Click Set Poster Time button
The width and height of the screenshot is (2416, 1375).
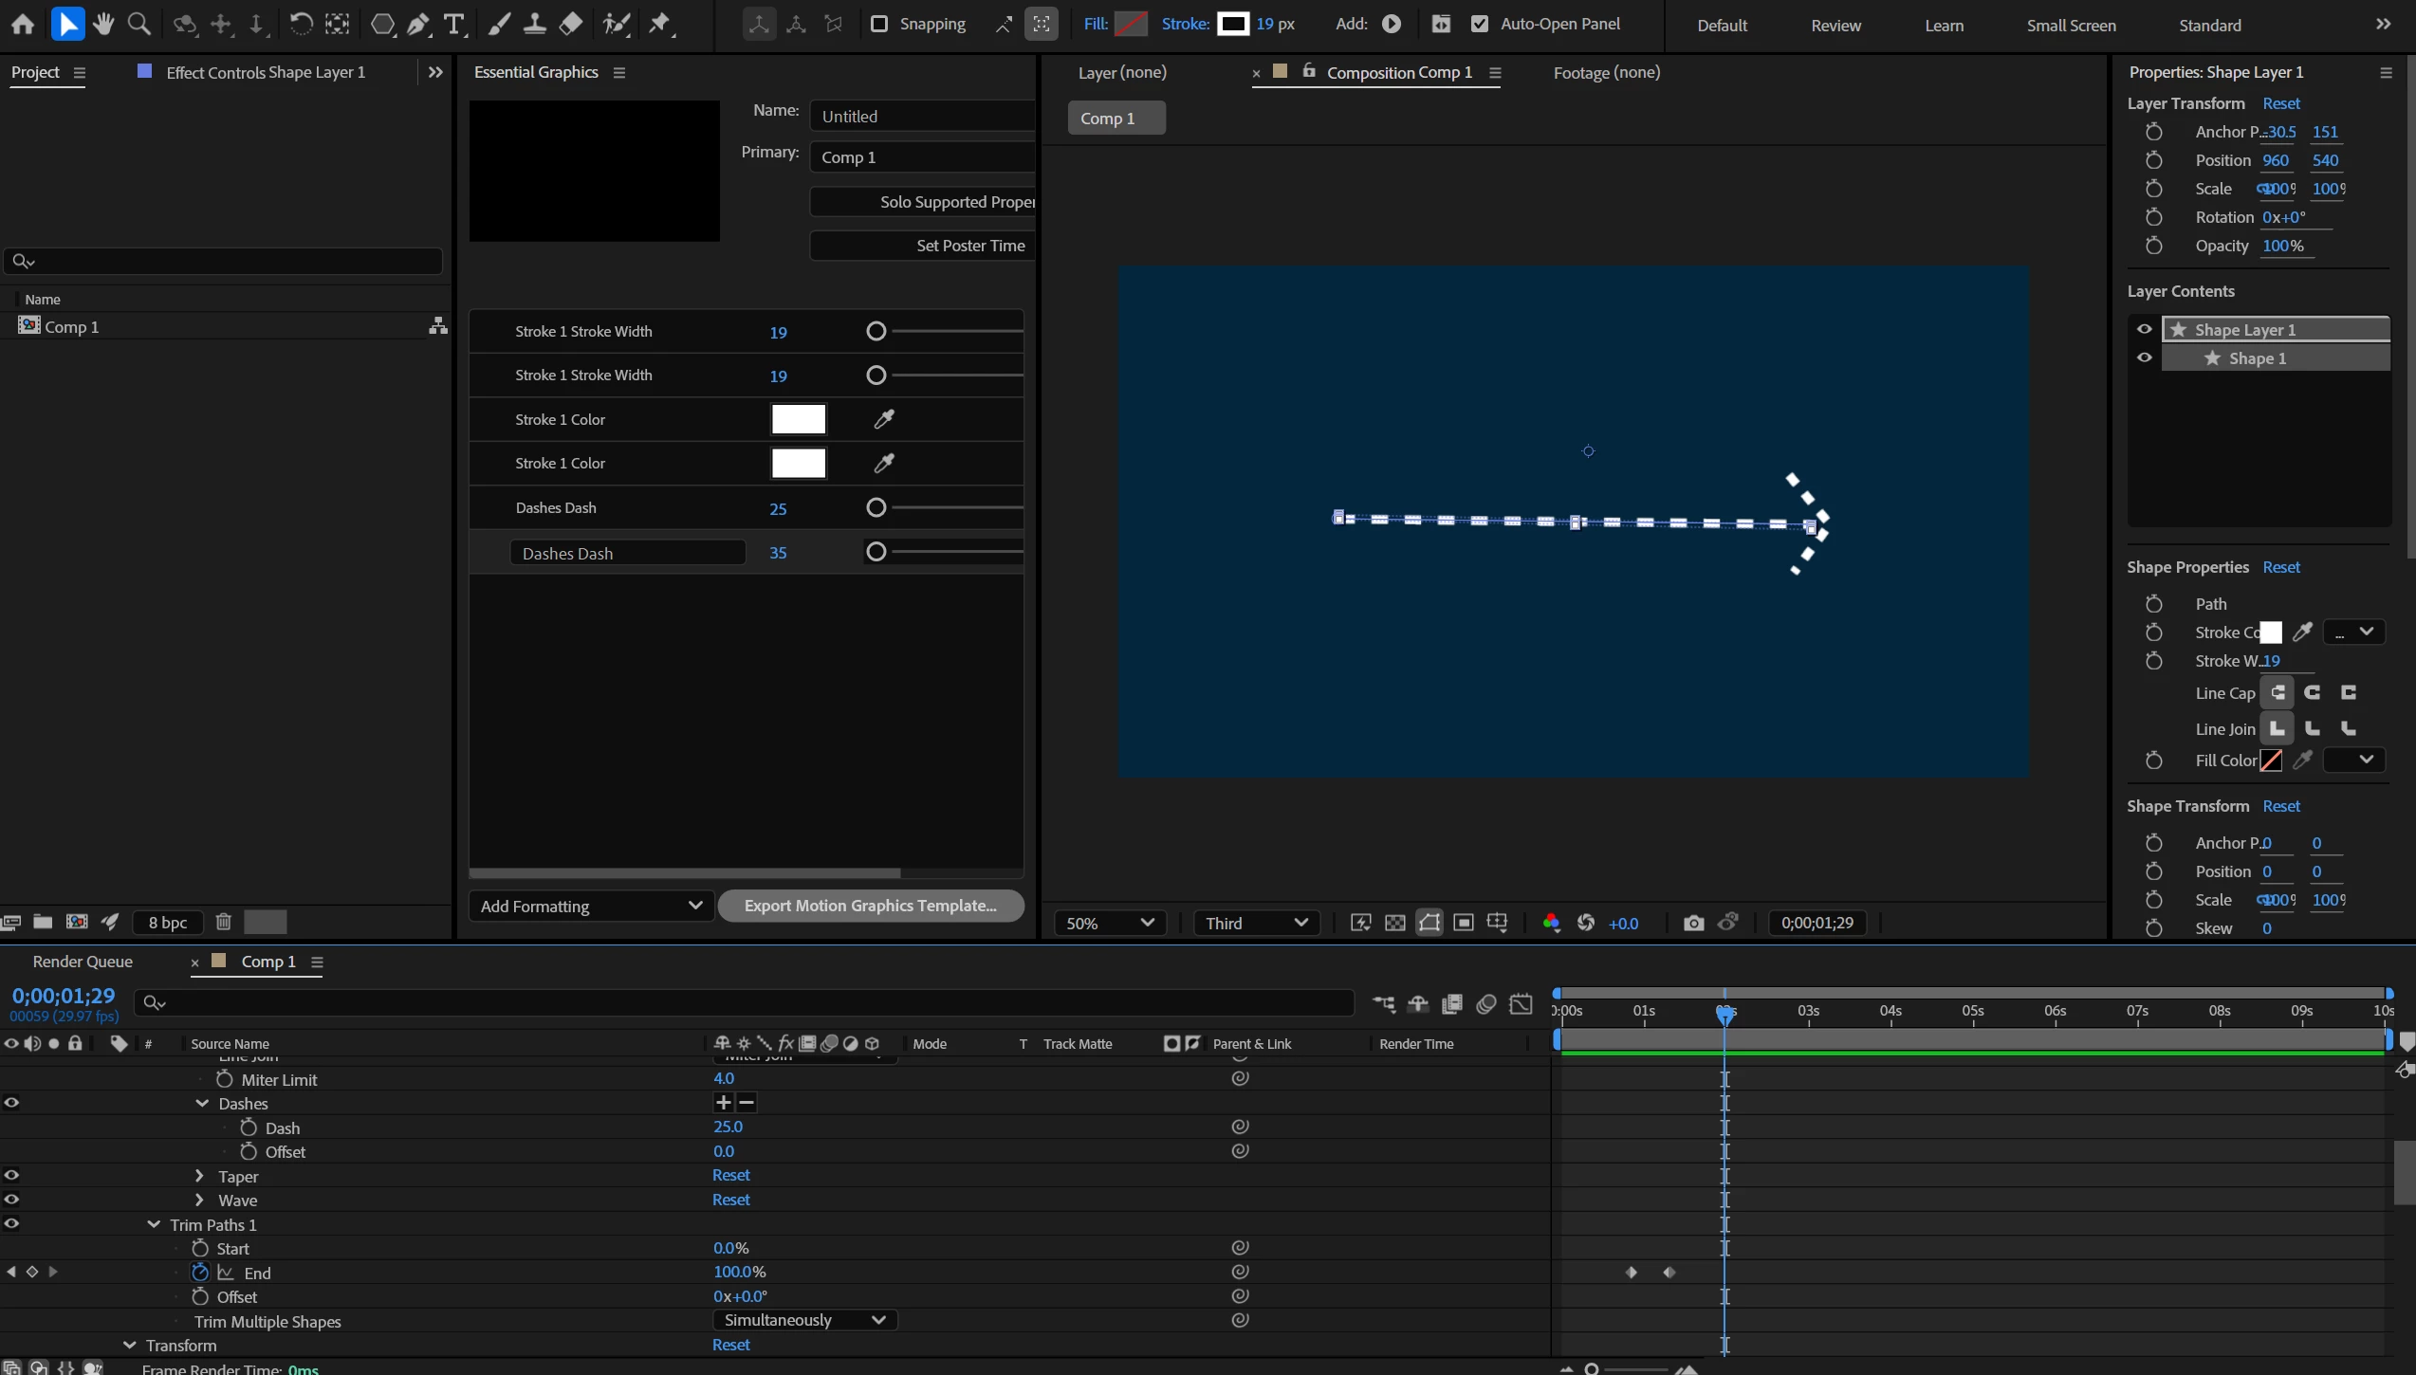click(x=969, y=246)
